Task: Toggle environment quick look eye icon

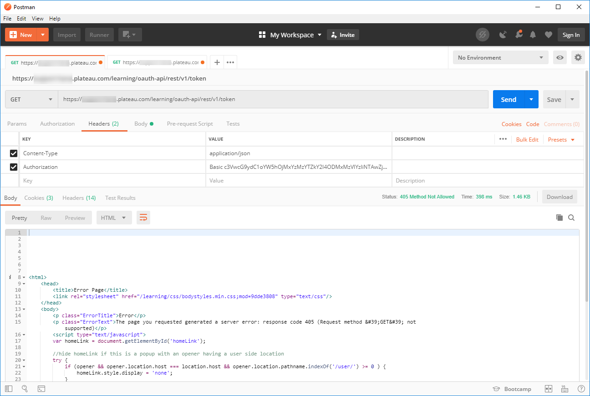Action: pyautogui.click(x=560, y=57)
